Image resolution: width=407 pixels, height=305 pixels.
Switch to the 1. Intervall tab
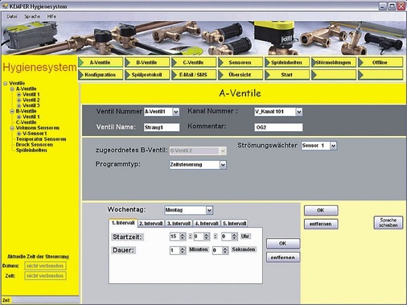(x=123, y=223)
